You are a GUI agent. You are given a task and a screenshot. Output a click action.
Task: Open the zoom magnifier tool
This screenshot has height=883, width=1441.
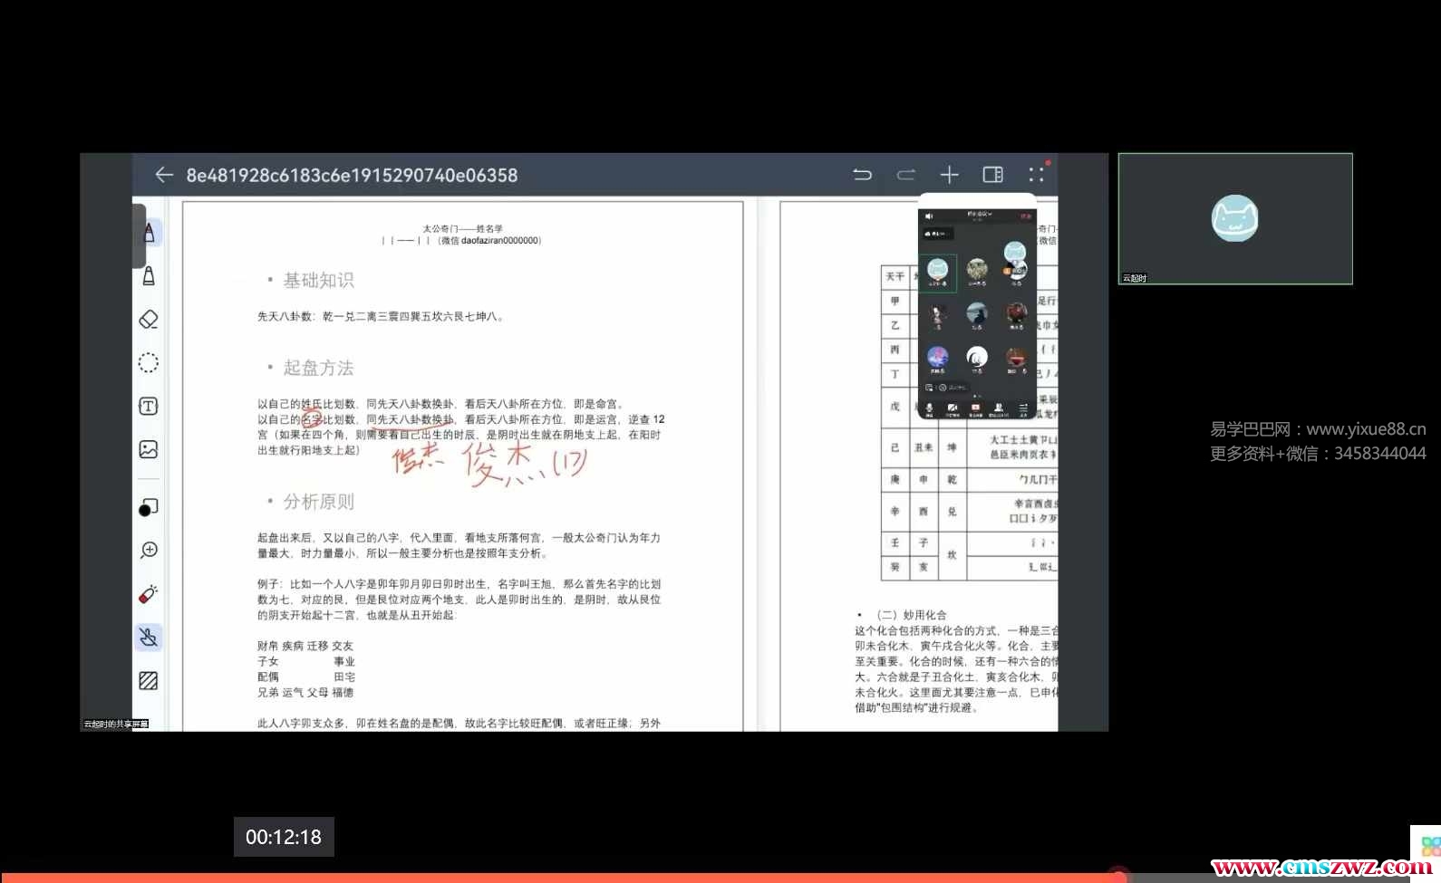(150, 550)
